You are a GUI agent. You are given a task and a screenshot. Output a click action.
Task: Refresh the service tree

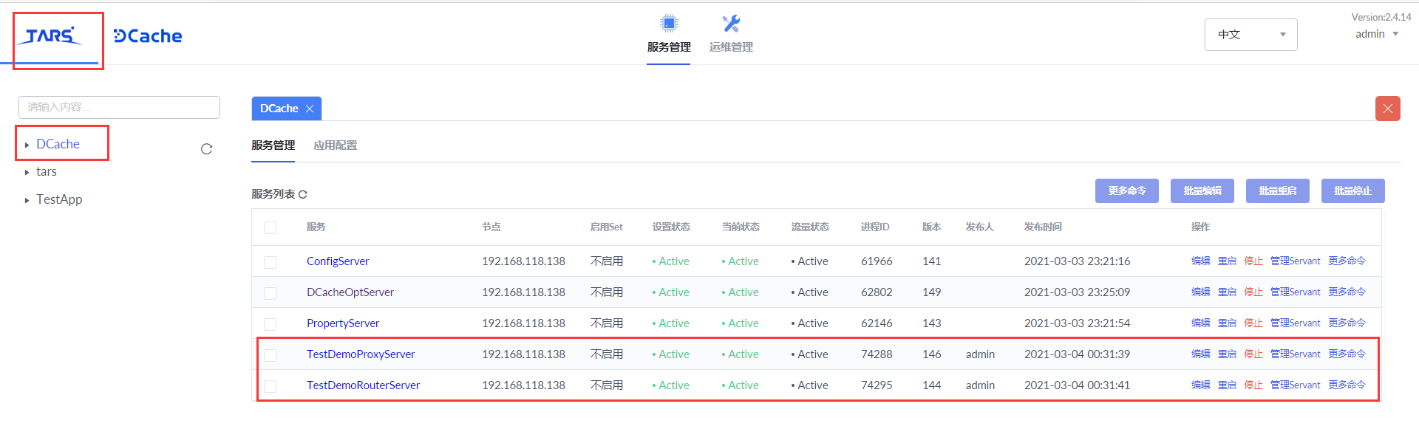[x=207, y=149]
